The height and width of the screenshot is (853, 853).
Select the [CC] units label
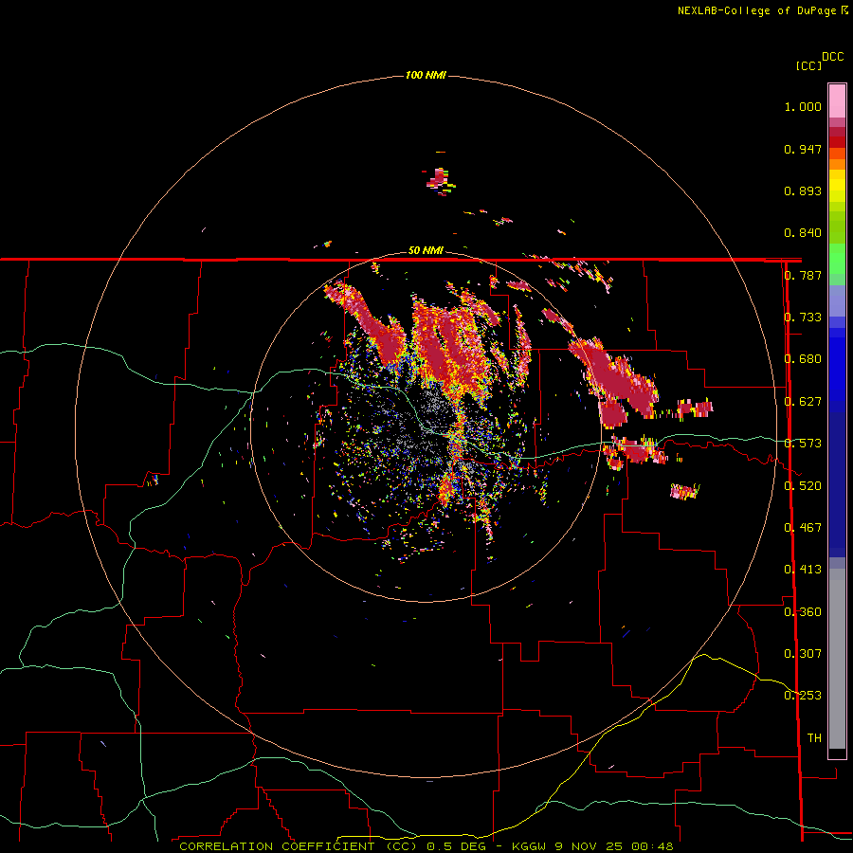[808, 65]
